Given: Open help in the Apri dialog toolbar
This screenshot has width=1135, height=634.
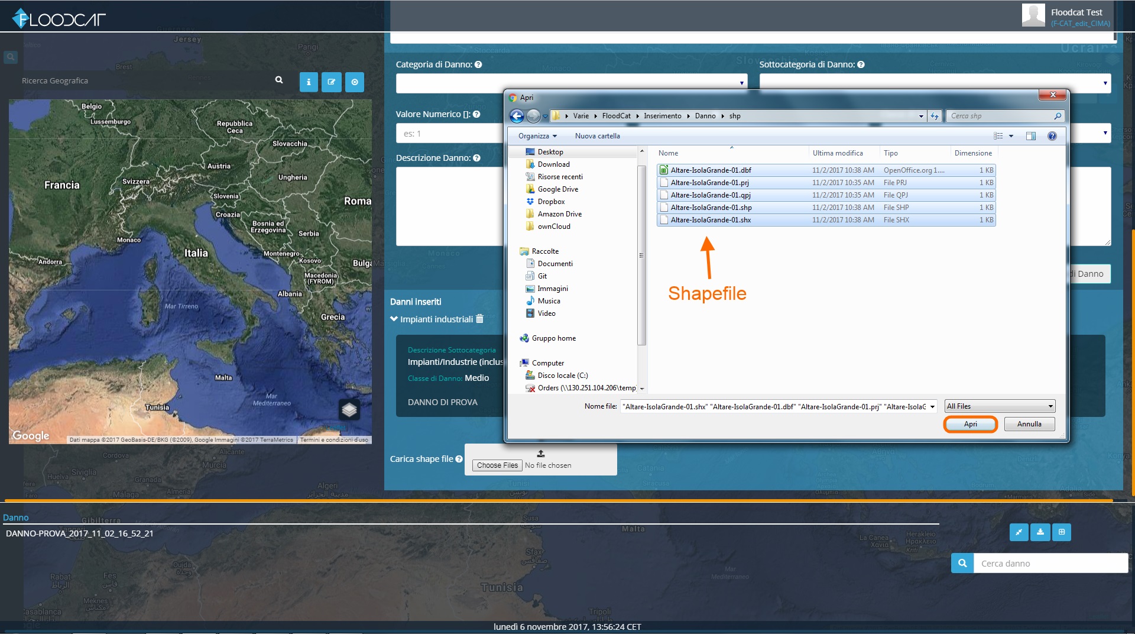Looking at the screenshot, I should 1052,136.
